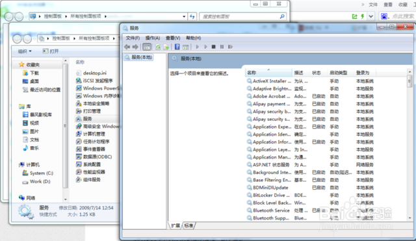This screenshot has width=416, height=241.
Task: Click the 状态 column header
Action: pyautogui.click(x=318, y=73)
